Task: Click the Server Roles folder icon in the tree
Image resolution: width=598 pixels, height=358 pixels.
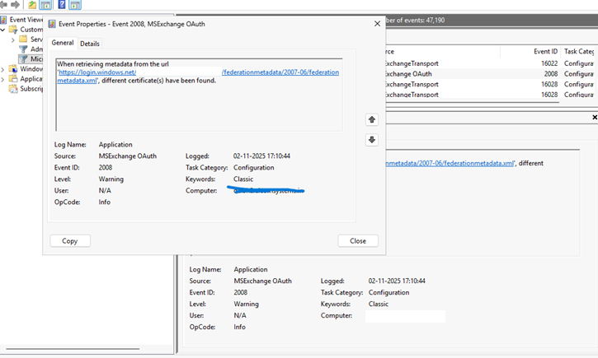Action: point(23,40)
